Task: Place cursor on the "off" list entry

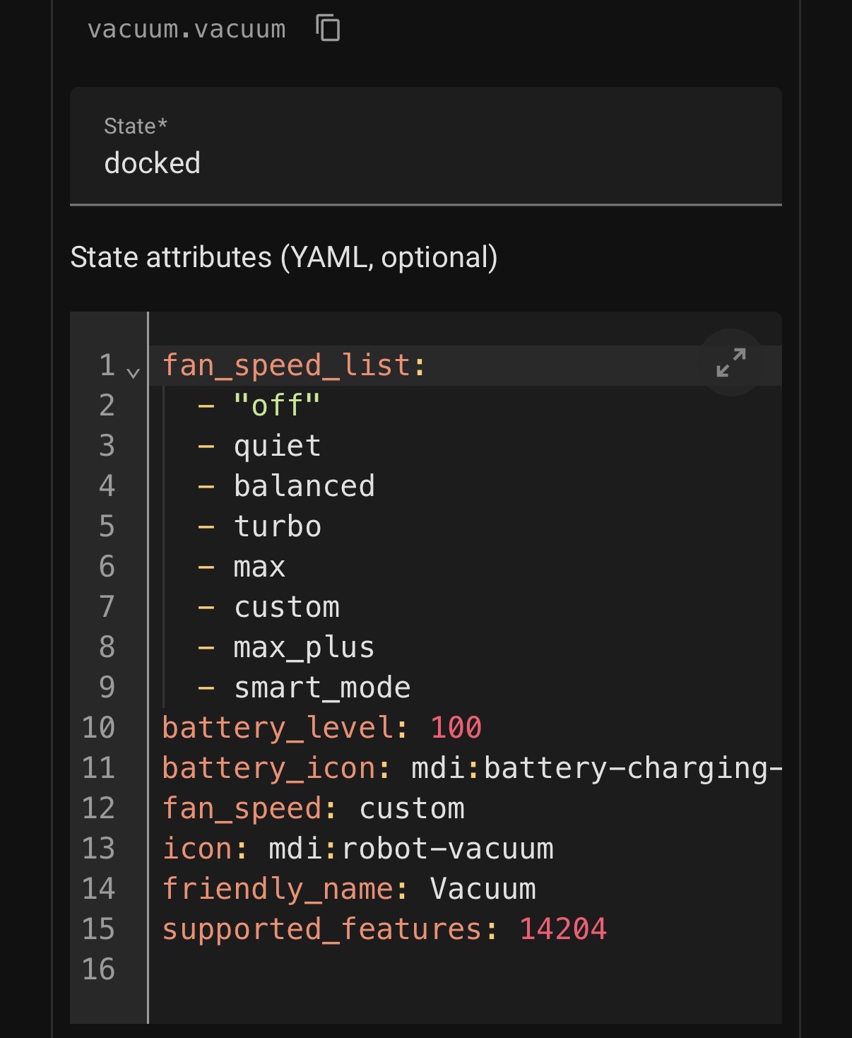Action: click(277, 406)
